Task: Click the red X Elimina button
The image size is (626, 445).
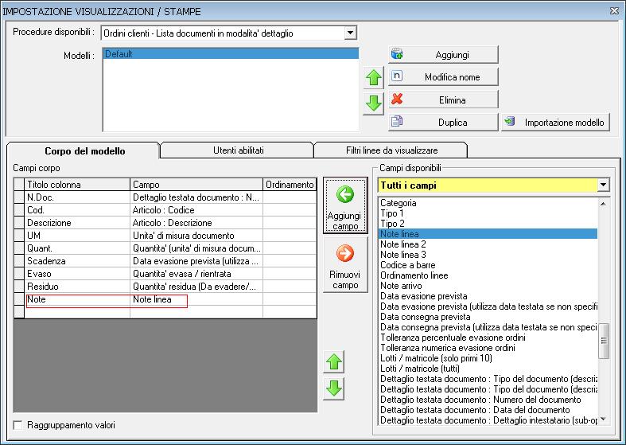Action: pos(443,100)
